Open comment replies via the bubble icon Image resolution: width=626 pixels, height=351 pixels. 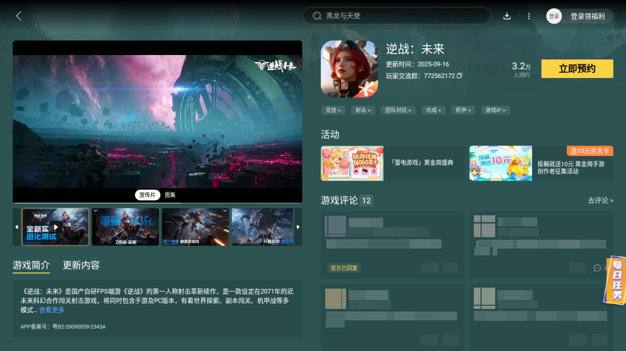(597, 268)
